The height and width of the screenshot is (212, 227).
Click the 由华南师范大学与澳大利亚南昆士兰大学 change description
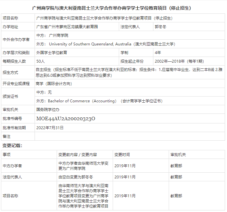point(83,196)
